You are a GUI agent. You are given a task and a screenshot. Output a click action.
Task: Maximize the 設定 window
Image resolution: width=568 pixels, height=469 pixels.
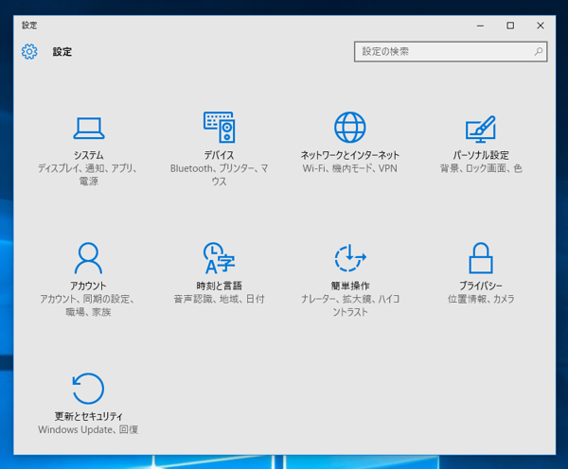tap(510, 26)
